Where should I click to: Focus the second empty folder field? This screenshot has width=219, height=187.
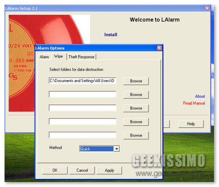coord(82,108)
